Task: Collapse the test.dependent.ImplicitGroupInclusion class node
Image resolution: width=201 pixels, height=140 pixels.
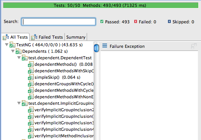Action: tap(19, 103)
